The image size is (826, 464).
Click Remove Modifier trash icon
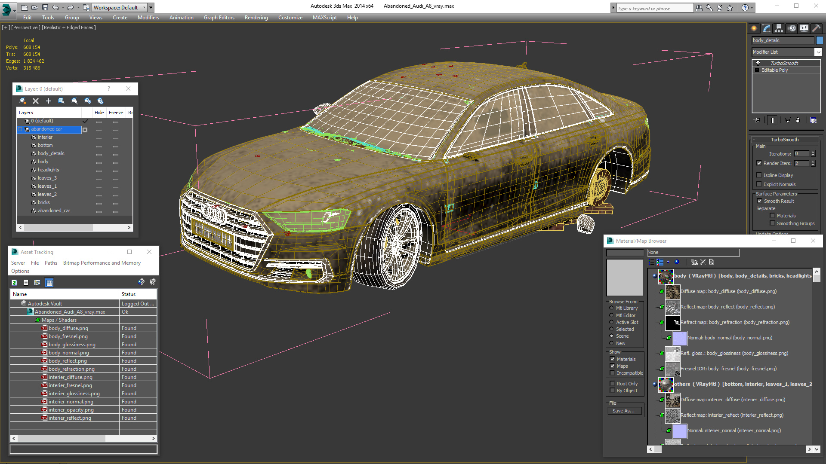coord(798,120)
